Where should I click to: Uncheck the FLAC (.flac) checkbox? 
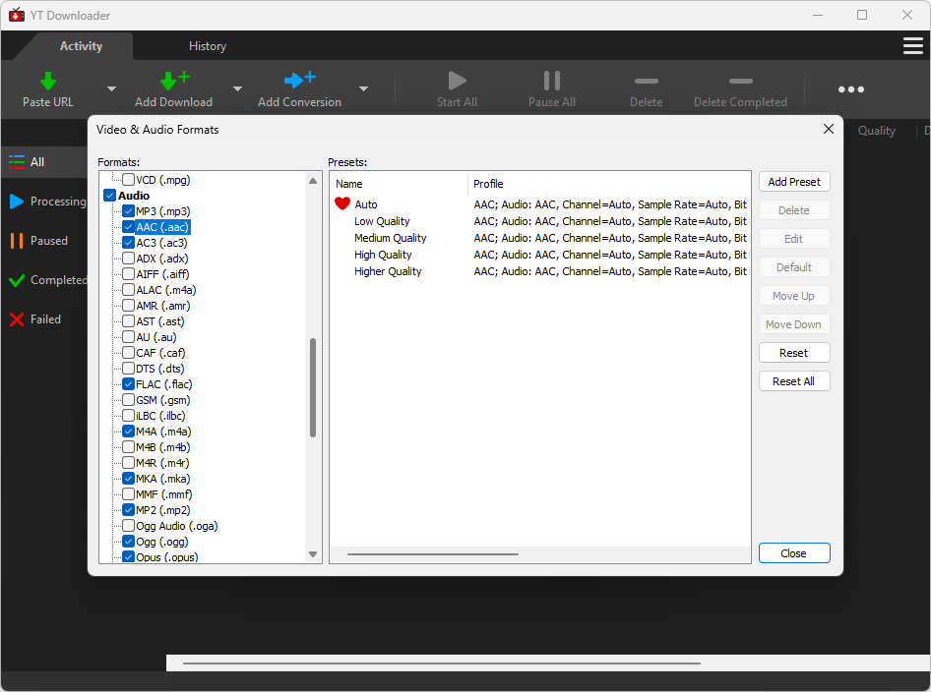[128, 384]
